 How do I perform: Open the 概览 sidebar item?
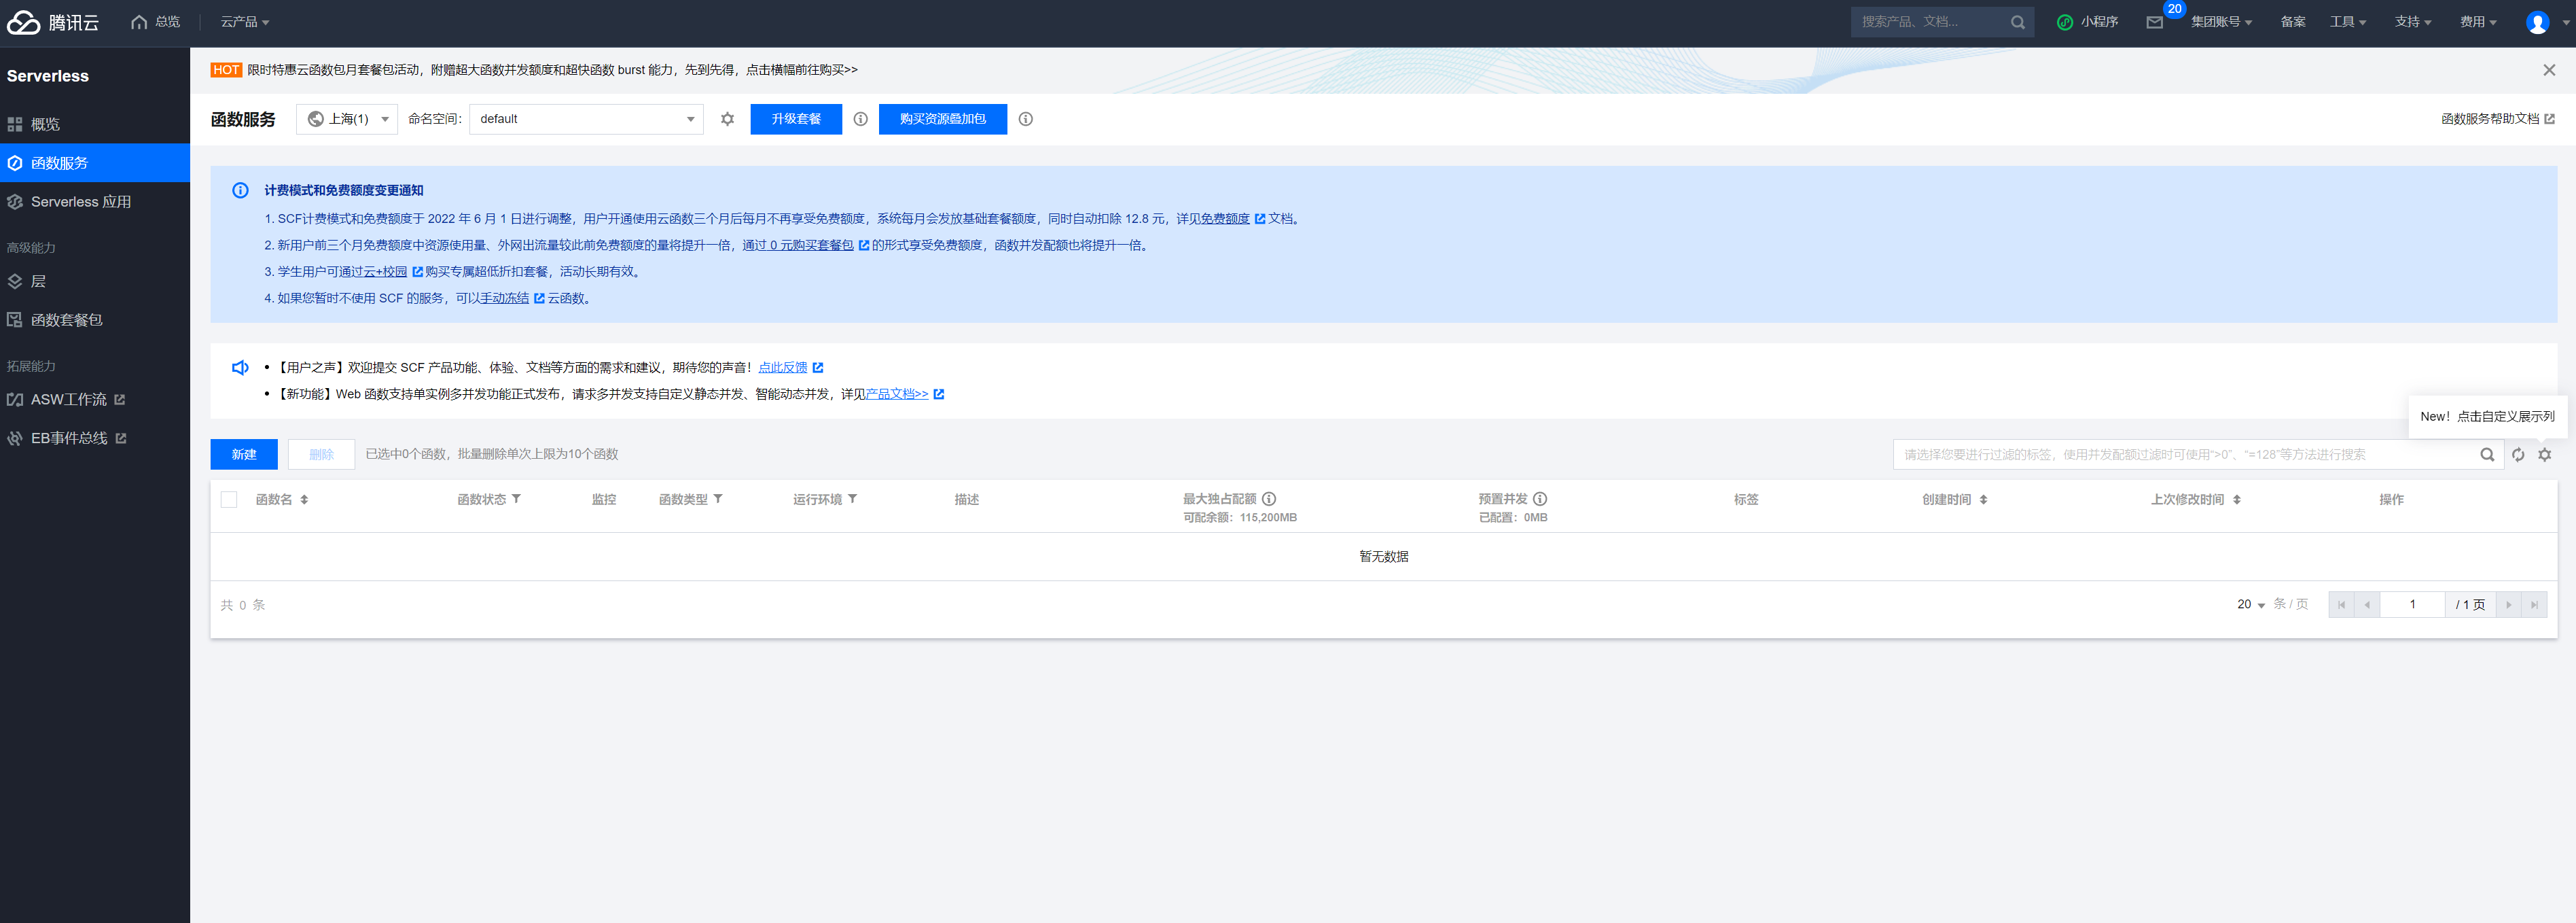click(x=95, y=124)
